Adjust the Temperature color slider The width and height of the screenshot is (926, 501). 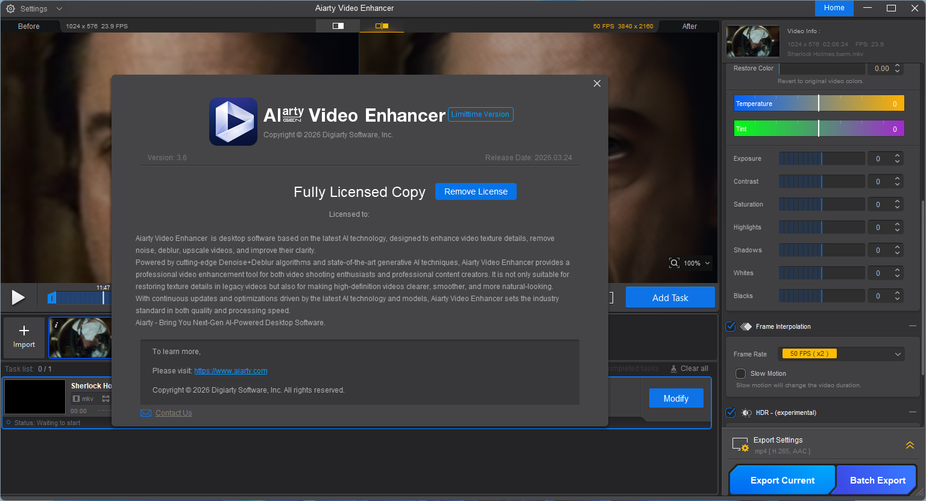tap(818, 104)
